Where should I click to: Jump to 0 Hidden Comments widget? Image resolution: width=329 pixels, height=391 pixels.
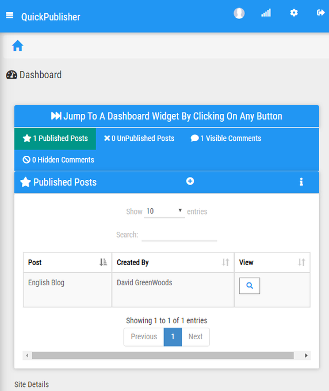coord(58,160)
